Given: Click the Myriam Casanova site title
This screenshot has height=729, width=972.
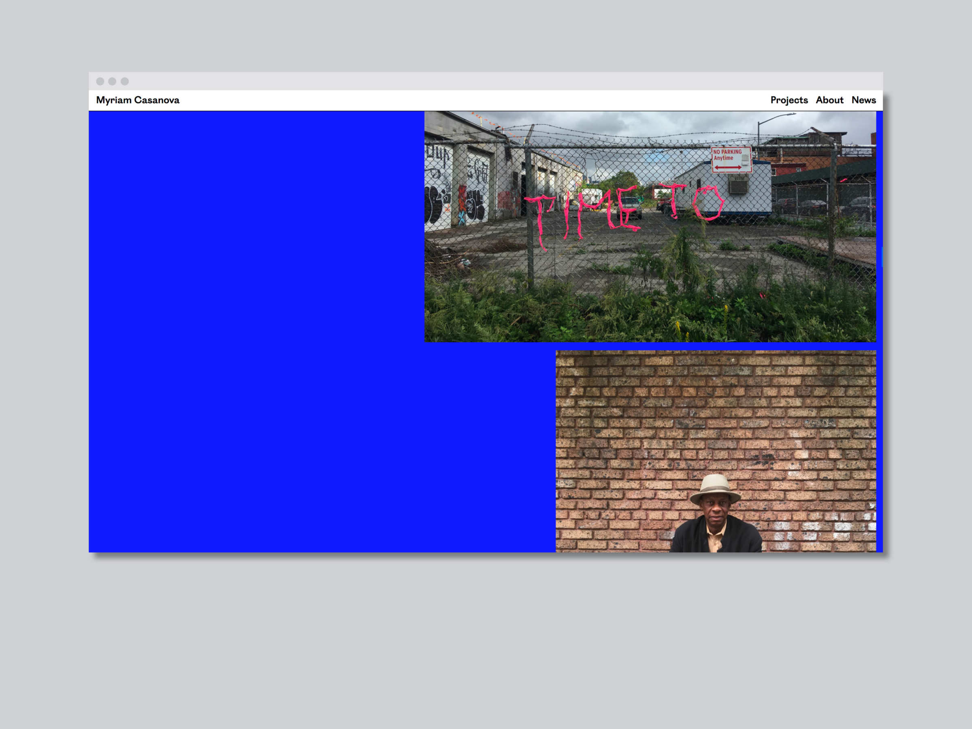Looking at the screenshot, I should click(x=138, y=100).
